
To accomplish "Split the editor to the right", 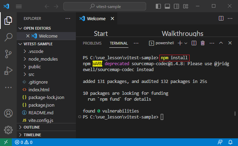I will 221,18.
